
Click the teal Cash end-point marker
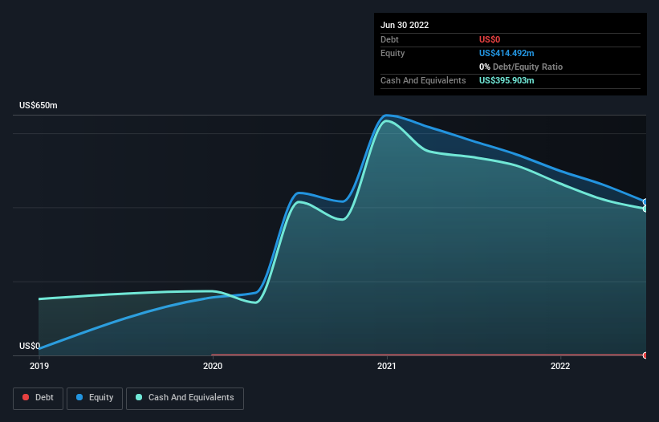coord(645,209)
